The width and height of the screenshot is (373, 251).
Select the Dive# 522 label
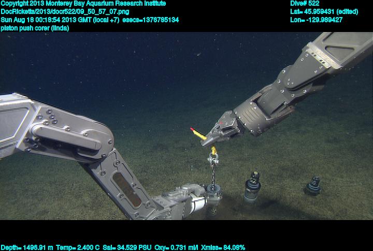[x=305, y=4]
